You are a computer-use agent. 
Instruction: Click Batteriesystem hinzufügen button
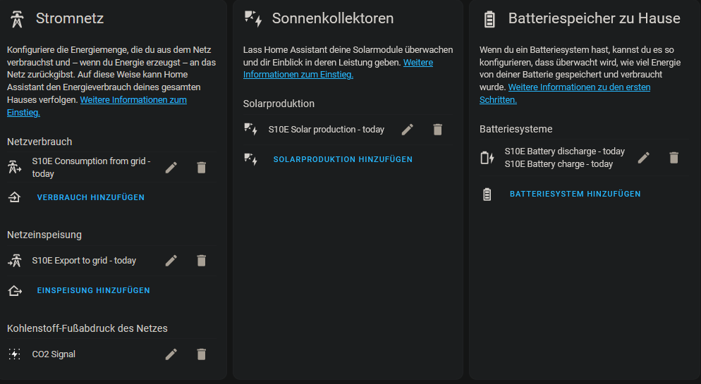575,194
